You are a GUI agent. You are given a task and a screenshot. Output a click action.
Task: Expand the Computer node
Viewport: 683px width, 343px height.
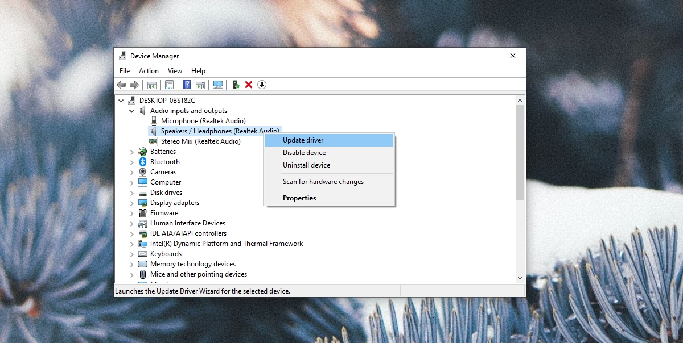coord(131,182)
